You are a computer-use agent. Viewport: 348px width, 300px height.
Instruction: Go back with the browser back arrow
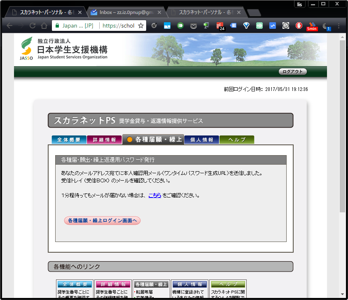click(x=9, y=26)
